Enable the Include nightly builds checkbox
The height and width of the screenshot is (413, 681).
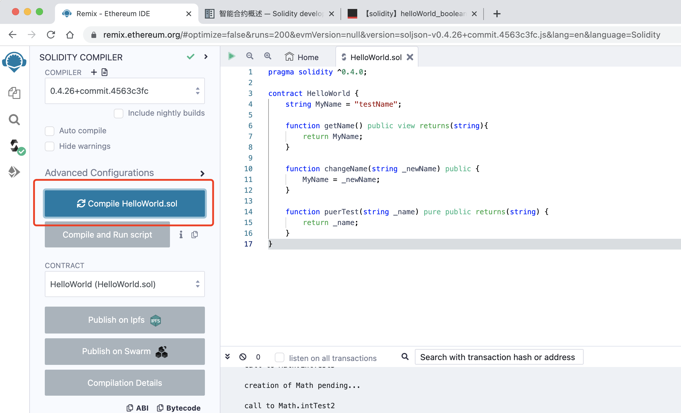tap(119, 113)
